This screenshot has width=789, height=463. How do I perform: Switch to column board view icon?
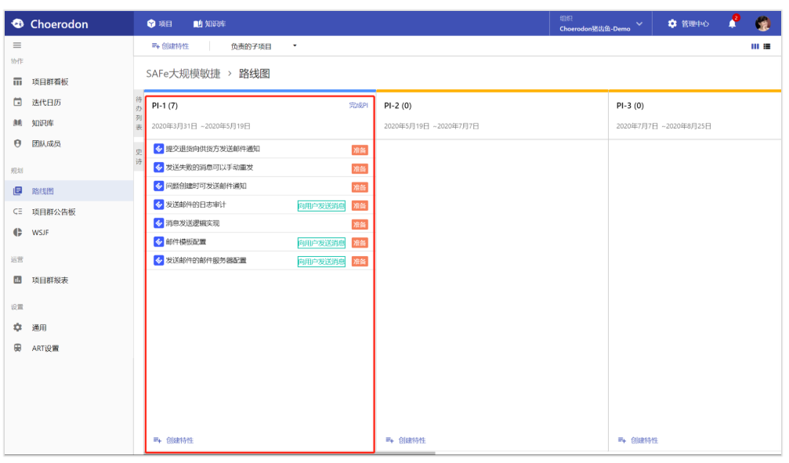(x=755, y=46)
